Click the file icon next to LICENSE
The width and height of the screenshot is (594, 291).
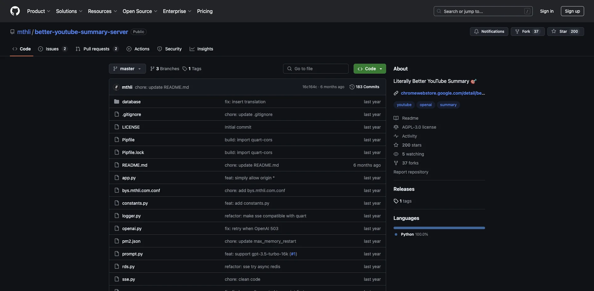coord(117,127)
